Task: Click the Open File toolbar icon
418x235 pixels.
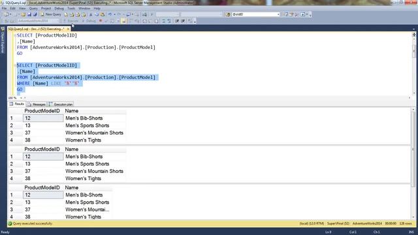Action: click(x=24, y=14)
